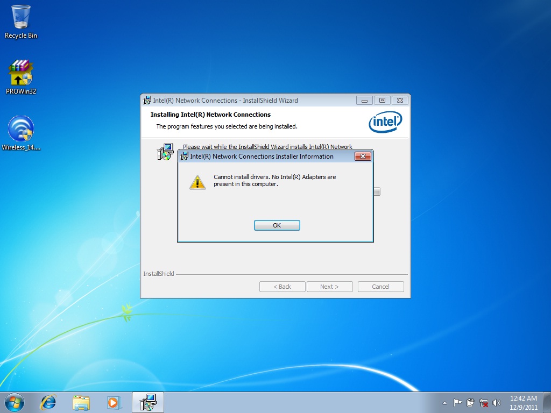This screenshot has height=413, width=551.
Task: Click the InstallShield label at the wizard bottom
Action: (159, 274)
